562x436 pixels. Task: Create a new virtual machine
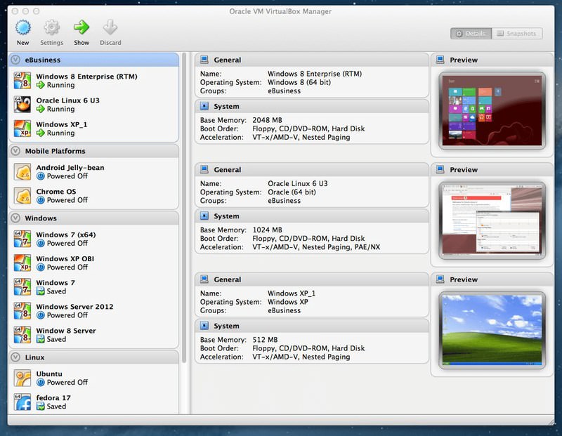point(22,30)
